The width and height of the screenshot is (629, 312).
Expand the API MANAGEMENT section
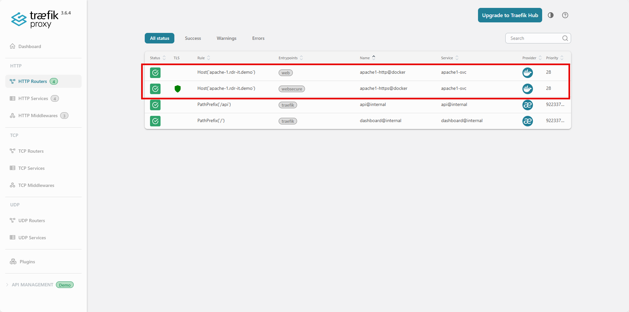coord(32,285)
